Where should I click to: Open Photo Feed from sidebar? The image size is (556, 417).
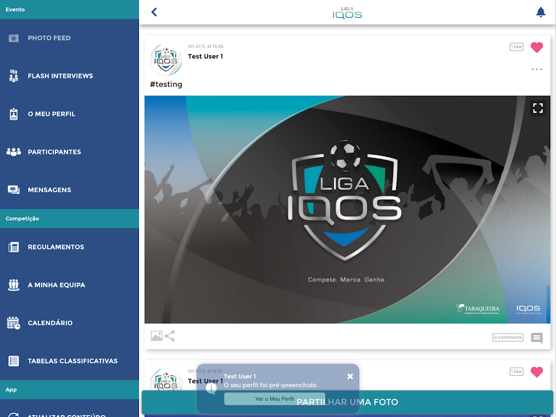pos(69,38)
